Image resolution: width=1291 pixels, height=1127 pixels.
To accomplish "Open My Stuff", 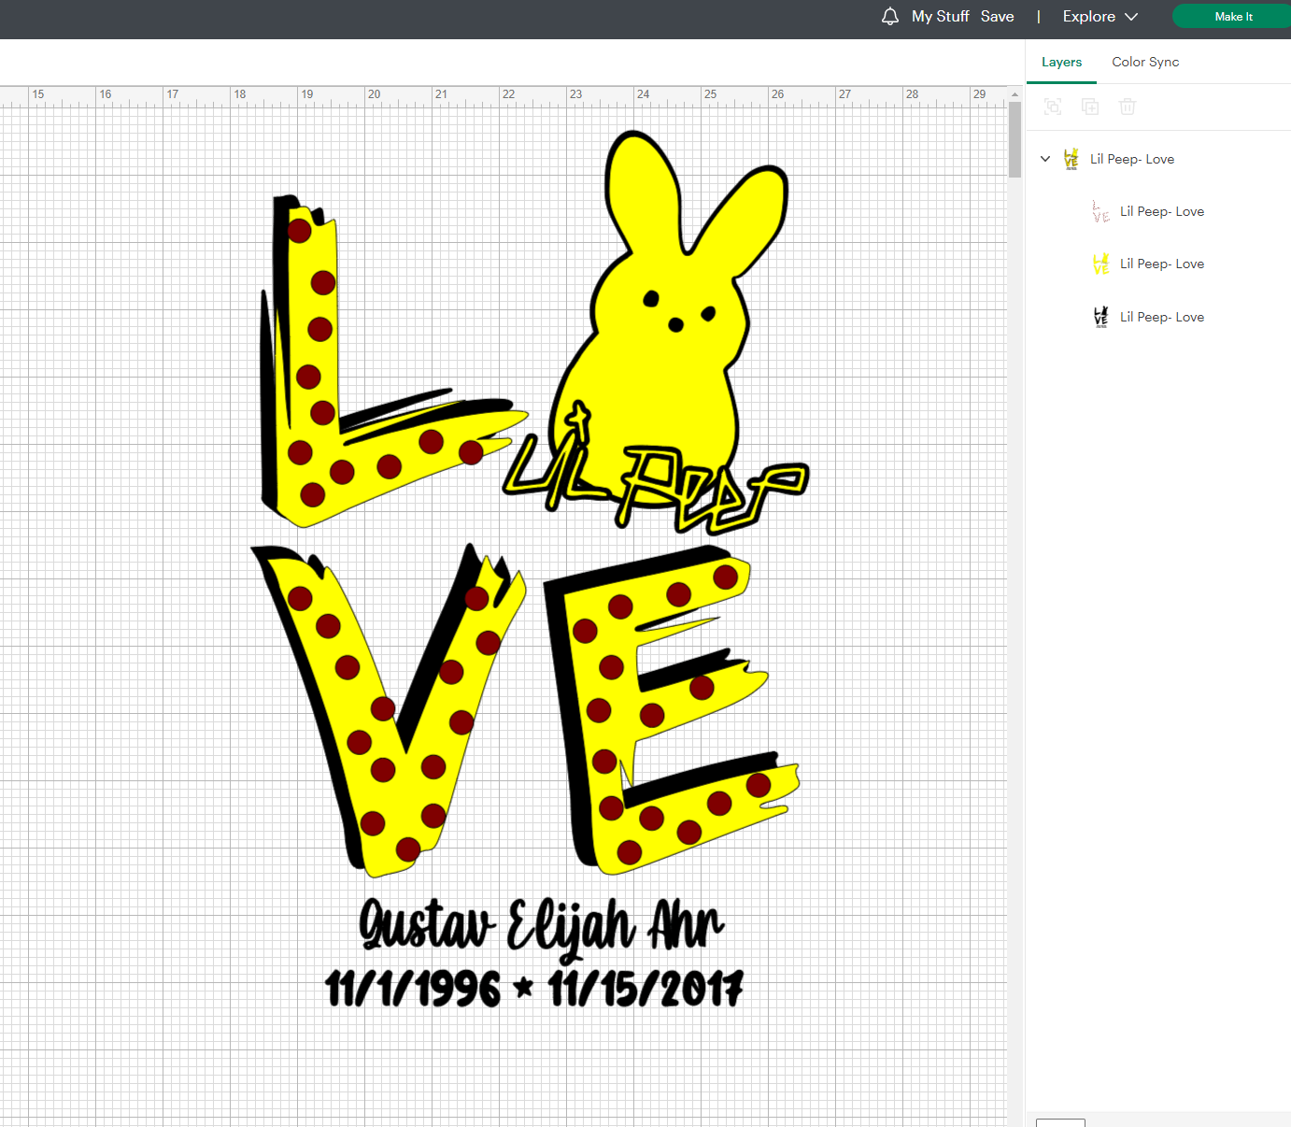I will pos(940,16).
